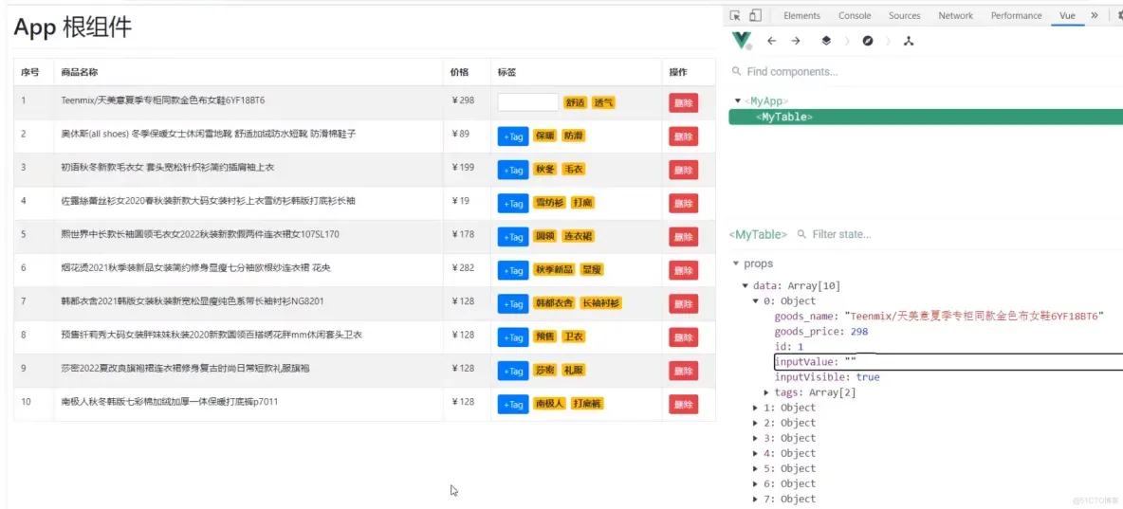This screenshot has height=509, width=1123.
Task: Expand the 5: Object node
Action: click(756, 468)
